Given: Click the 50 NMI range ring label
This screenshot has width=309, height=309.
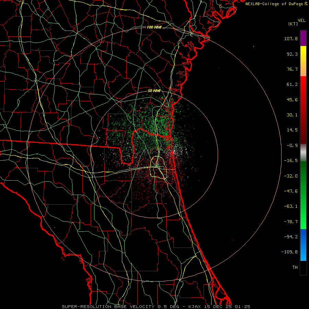Looking at the screenshot, I should click(154, 91).
